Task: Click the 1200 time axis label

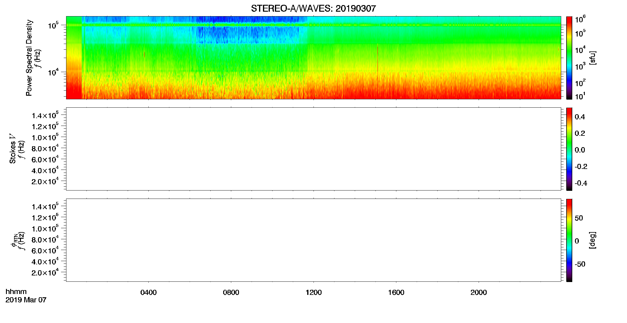Action: tap(313, 292)
